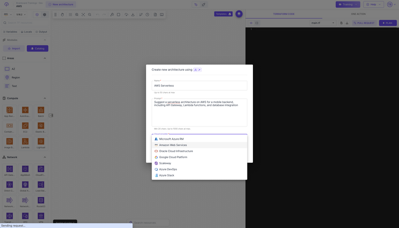399x228 pixels.
Task: Select the Batch resource icon
Action: [x=41, y=110]
